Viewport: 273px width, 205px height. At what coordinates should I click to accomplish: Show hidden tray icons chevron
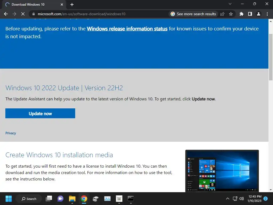(x=228, y=199)
